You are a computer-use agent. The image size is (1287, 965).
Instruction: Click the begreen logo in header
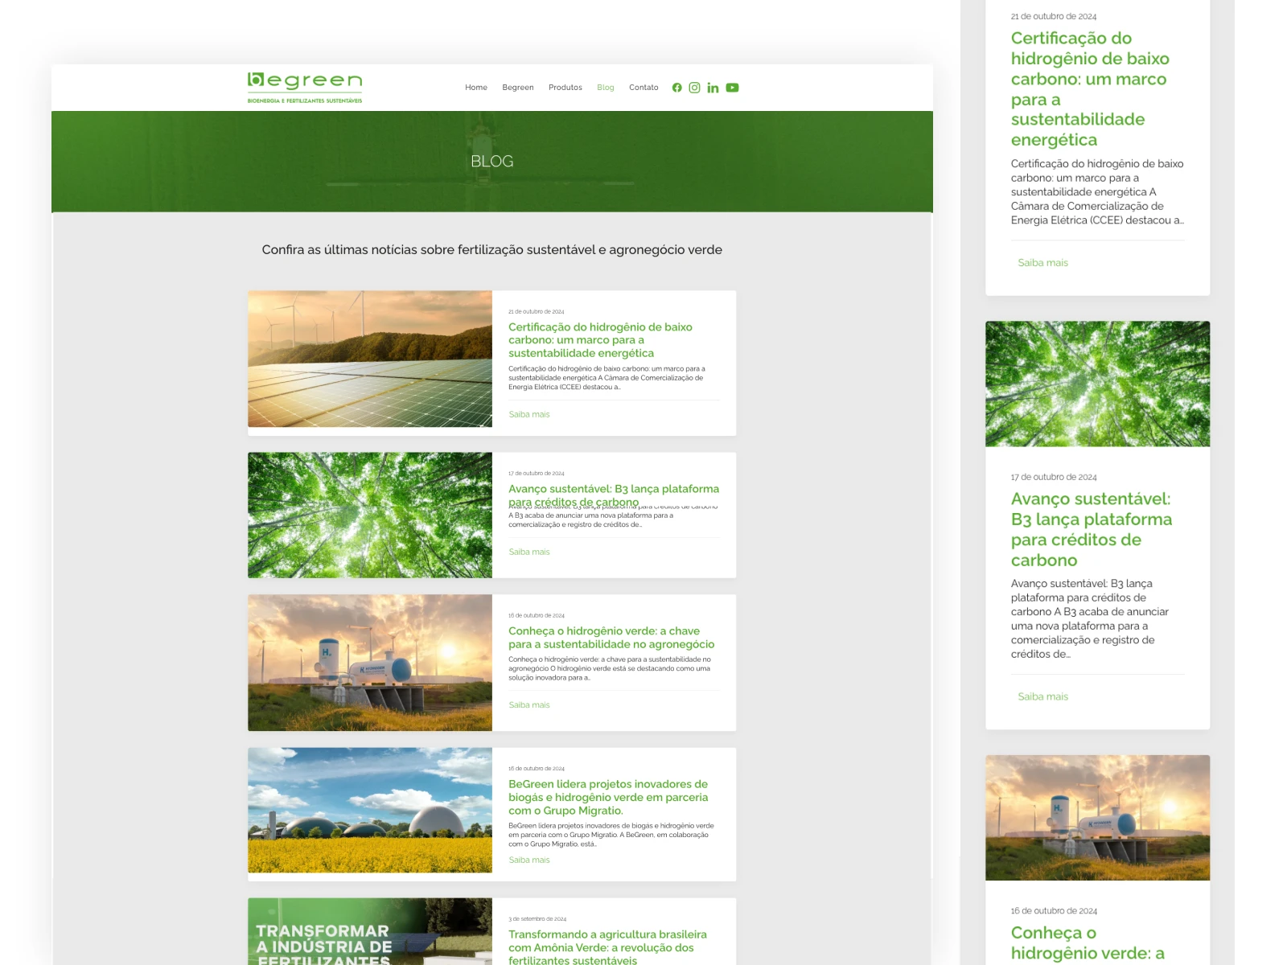pos(305,87)
